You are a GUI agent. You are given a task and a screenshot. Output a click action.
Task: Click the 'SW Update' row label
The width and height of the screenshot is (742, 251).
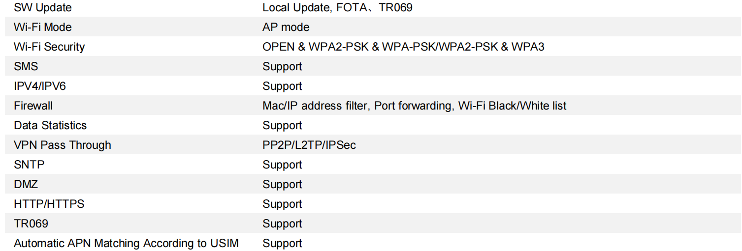tap(42, 8)
